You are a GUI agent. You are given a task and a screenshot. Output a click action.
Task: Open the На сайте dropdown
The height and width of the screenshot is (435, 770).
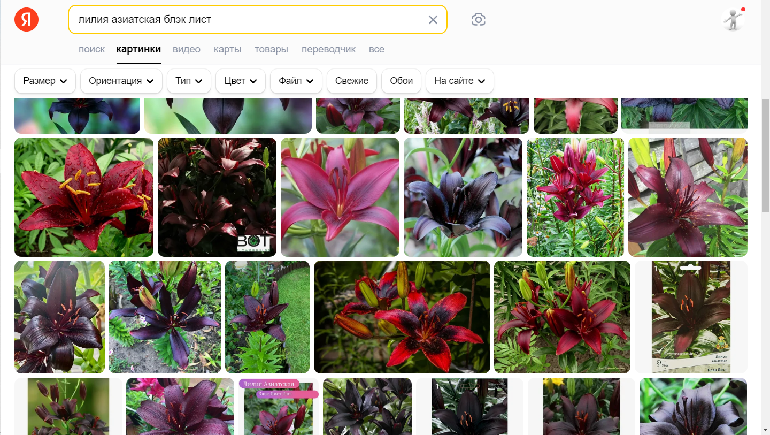pyautogui.click(x=460, y=81)
